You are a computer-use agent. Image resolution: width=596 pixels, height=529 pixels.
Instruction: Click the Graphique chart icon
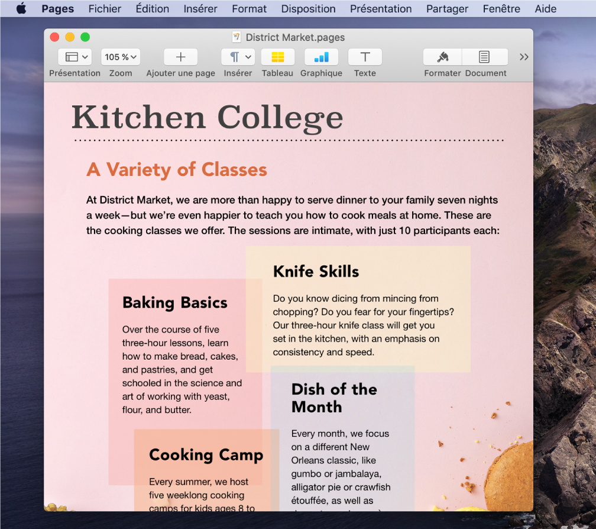click(321, 57)
